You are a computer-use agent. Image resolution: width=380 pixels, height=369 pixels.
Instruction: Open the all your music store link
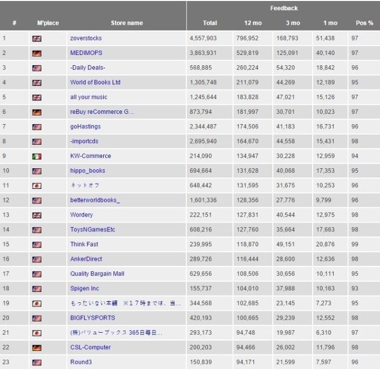[x=88, y=97]
